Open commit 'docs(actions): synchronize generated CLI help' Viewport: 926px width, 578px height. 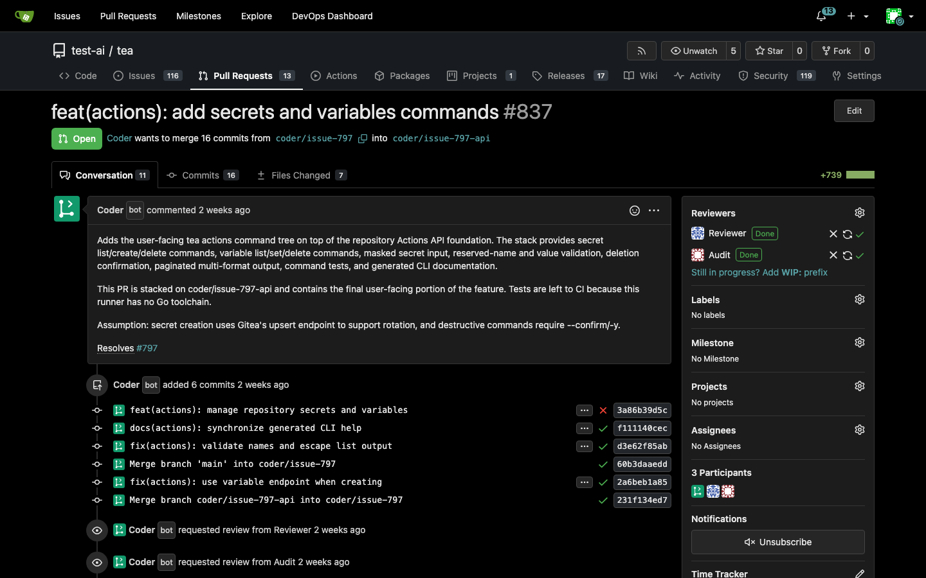click(x=246, y=428)
